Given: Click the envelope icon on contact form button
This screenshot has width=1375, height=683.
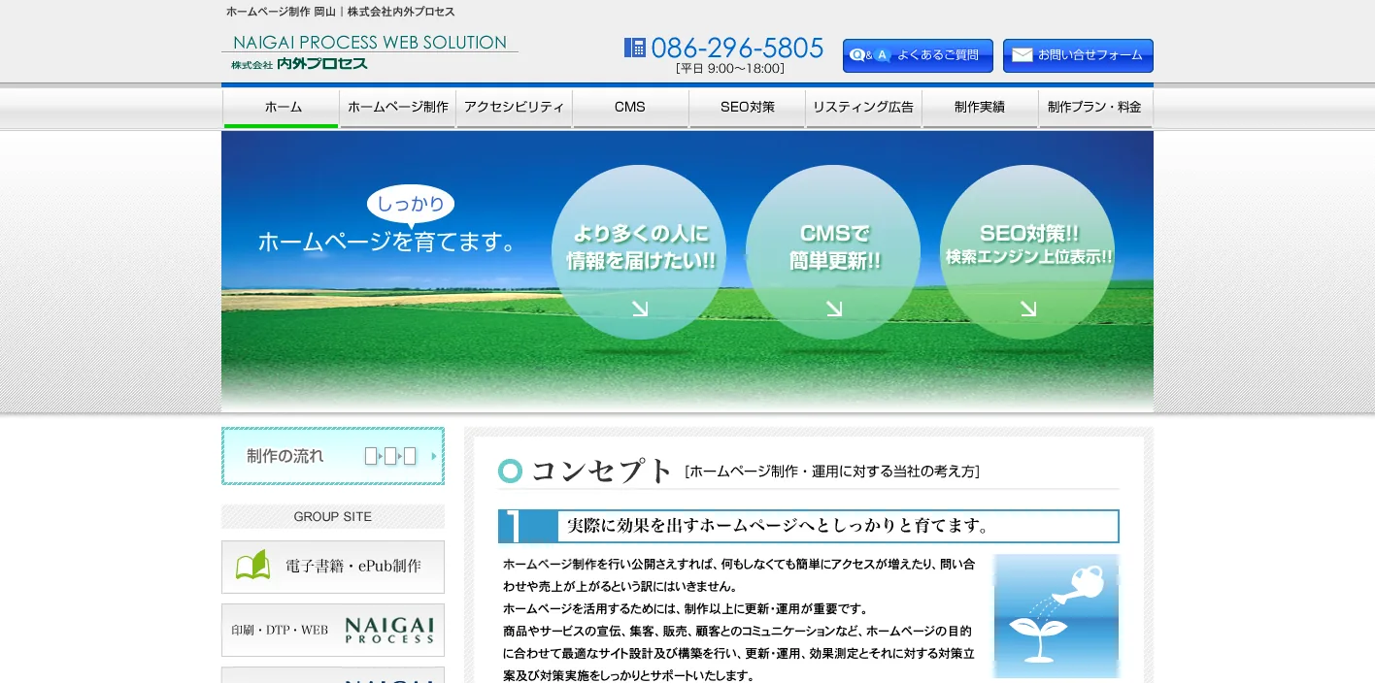Looking at the screenshot, I should [1022, 55].
